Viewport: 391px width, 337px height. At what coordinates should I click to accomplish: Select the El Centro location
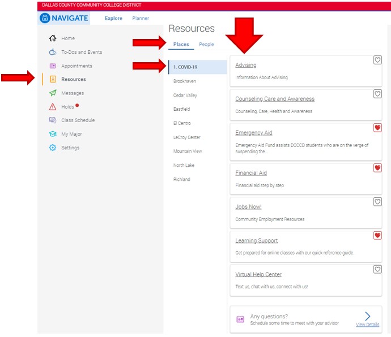182,123
